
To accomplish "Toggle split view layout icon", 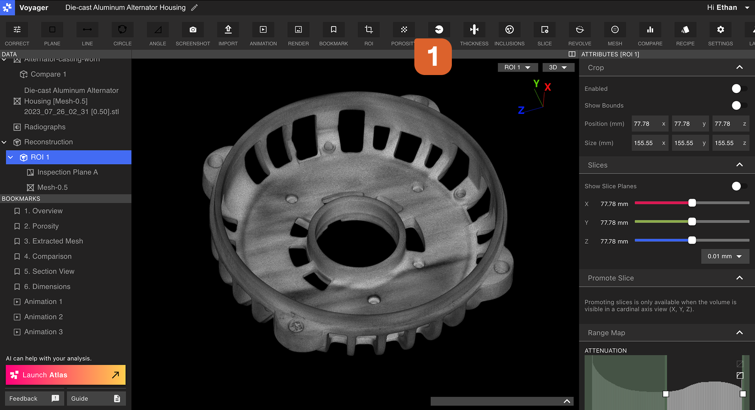I will click(572, 54).
